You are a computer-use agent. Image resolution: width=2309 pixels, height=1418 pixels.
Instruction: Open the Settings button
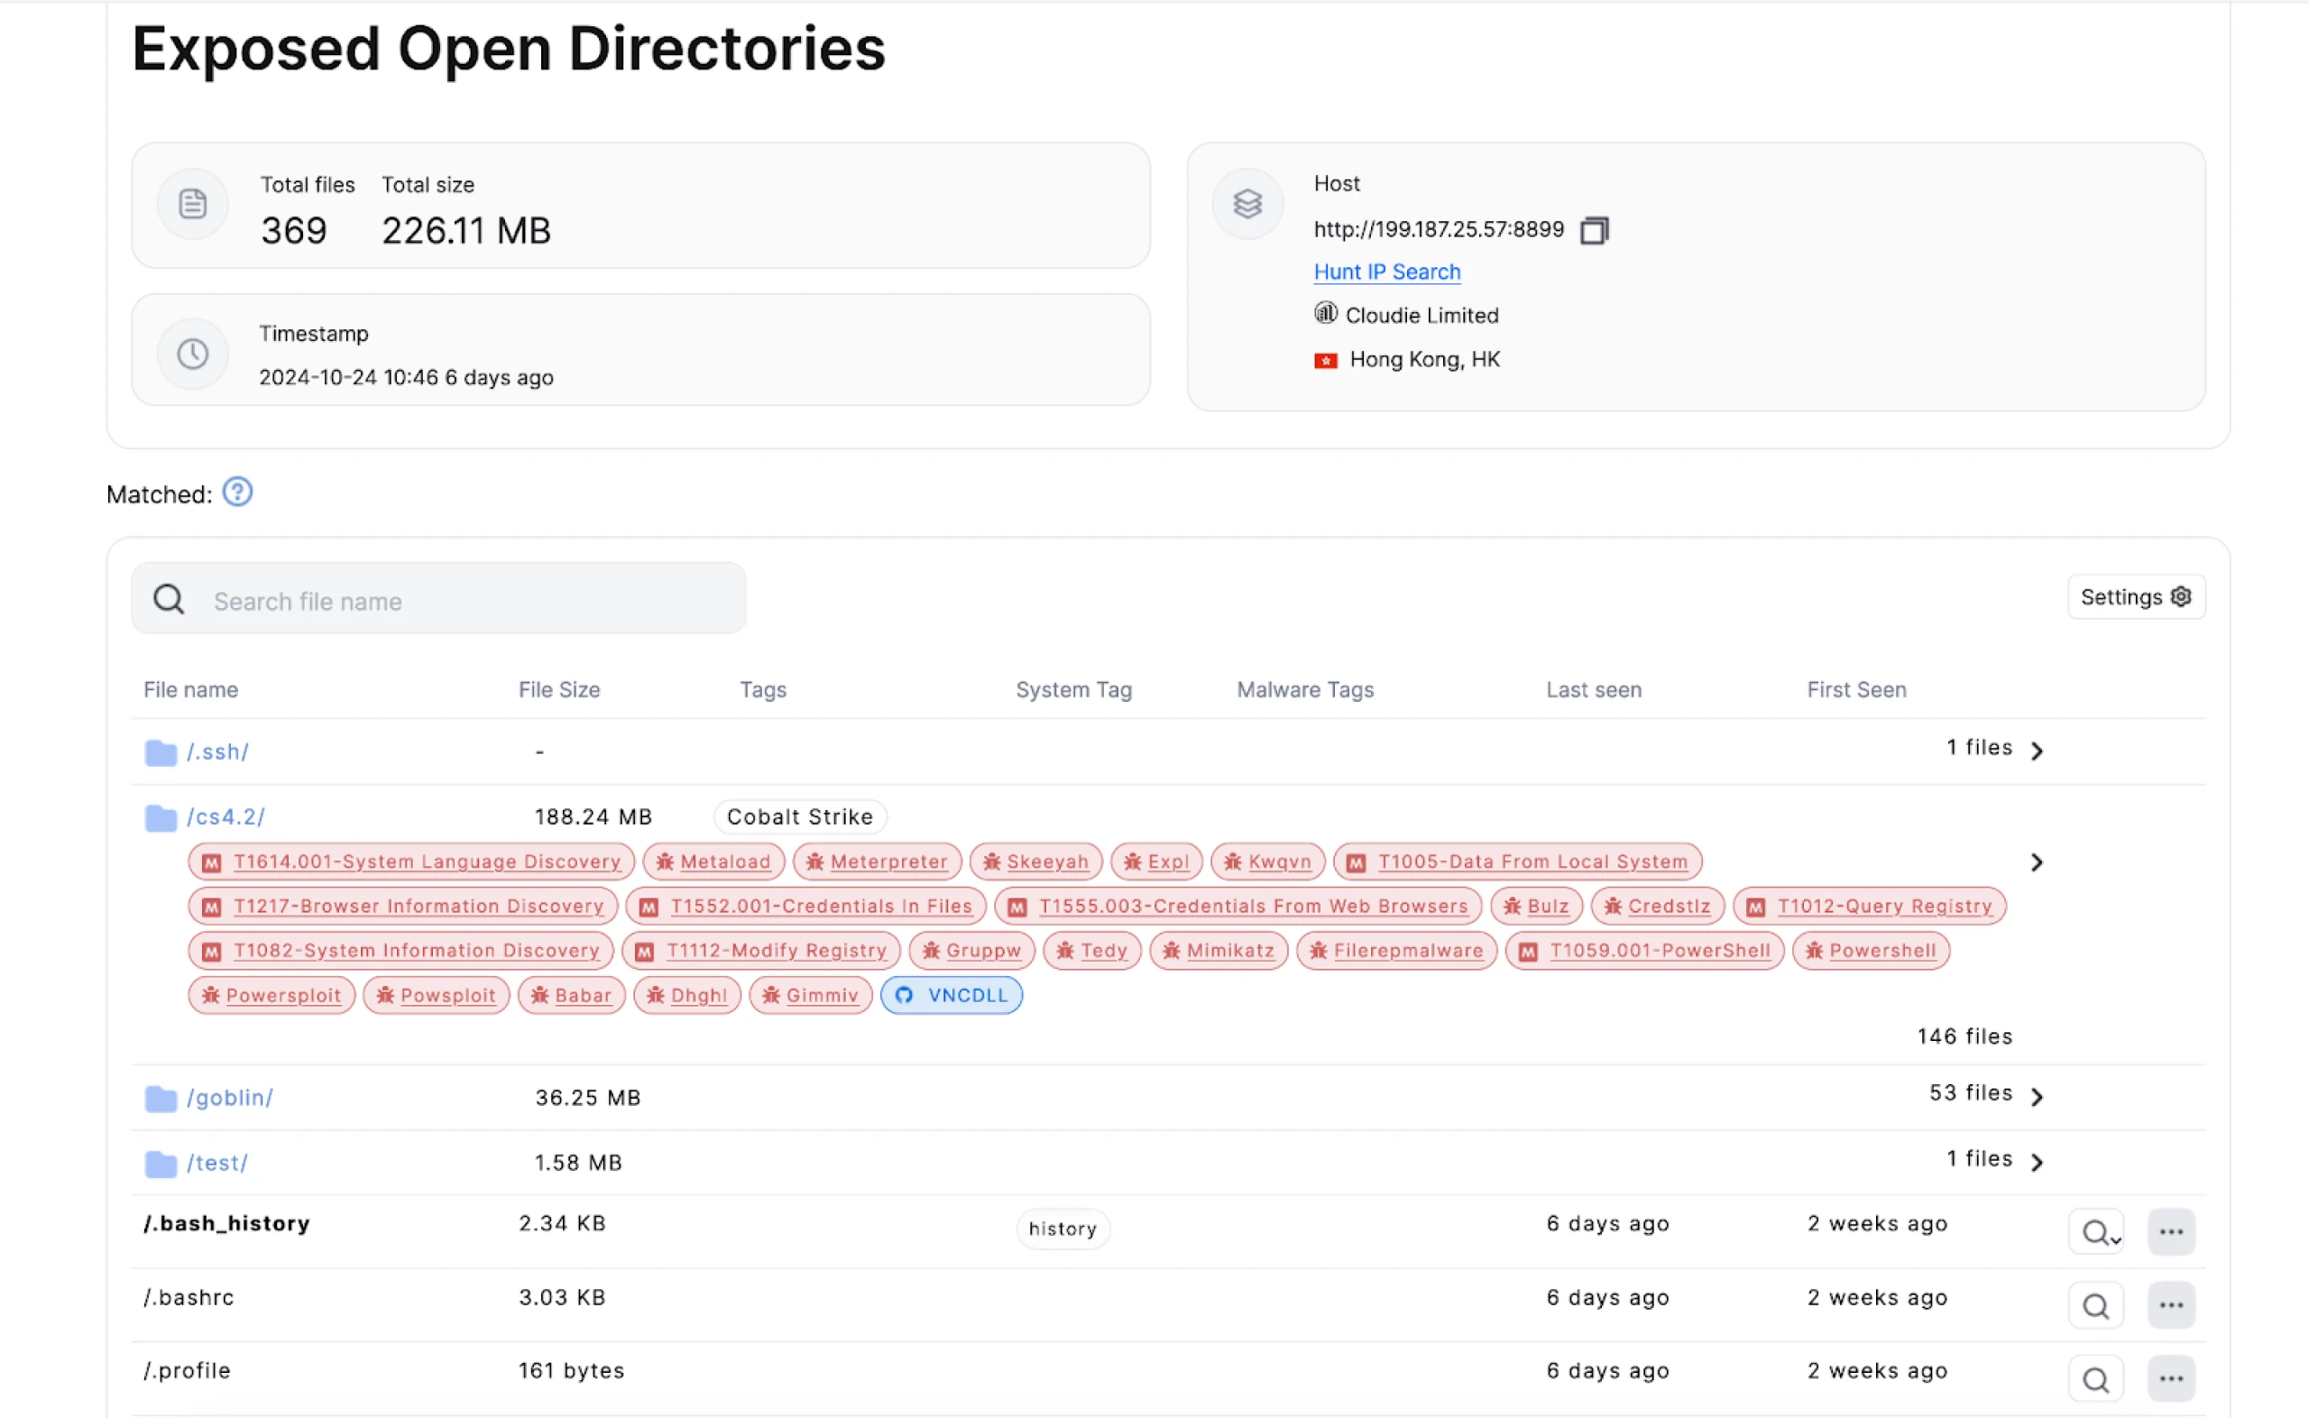click(x=2135, y=597)
